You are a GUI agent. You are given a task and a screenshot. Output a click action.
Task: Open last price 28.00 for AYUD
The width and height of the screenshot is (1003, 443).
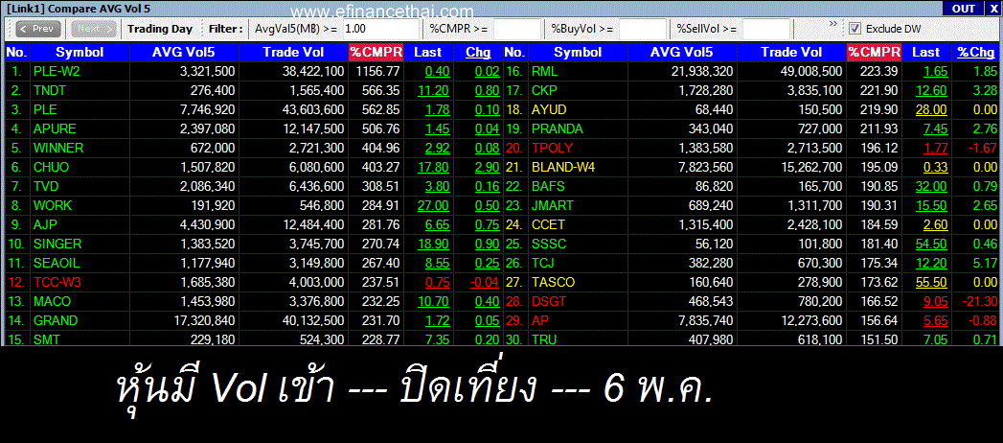(931, 110)
